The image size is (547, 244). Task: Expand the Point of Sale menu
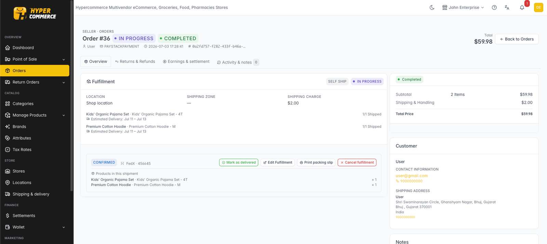pyautogui.click(x=35, y=59)
